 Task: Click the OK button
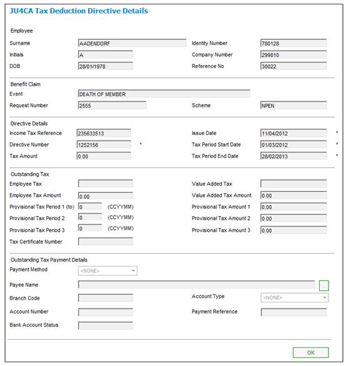click(310, 352)
